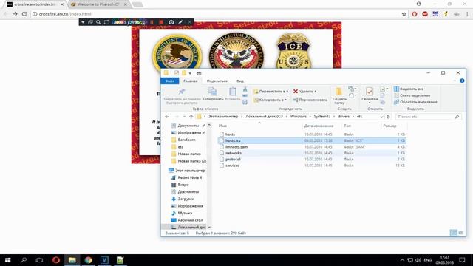Click the Explorer help icon
Image resolution: width=473 pixels, height=266 pixels.
(462, 81)
